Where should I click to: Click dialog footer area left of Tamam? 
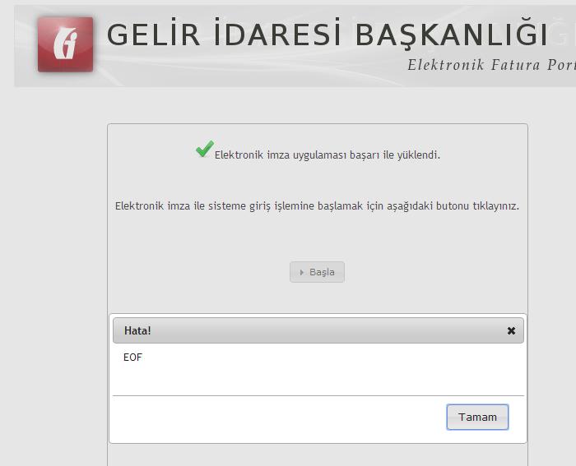272,418
